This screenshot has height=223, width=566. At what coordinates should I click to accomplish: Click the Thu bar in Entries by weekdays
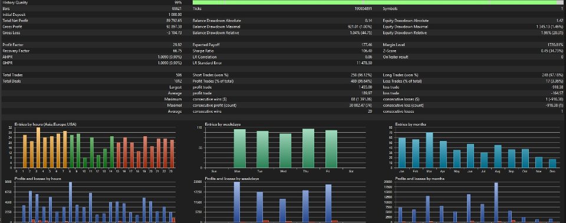point(308,148)
